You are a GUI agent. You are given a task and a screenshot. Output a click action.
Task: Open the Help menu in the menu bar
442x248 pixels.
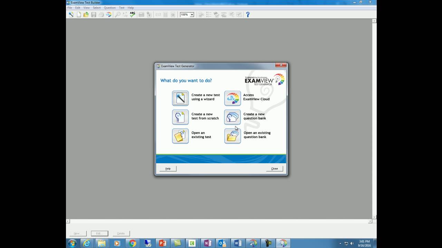click(x=131, y=8)
